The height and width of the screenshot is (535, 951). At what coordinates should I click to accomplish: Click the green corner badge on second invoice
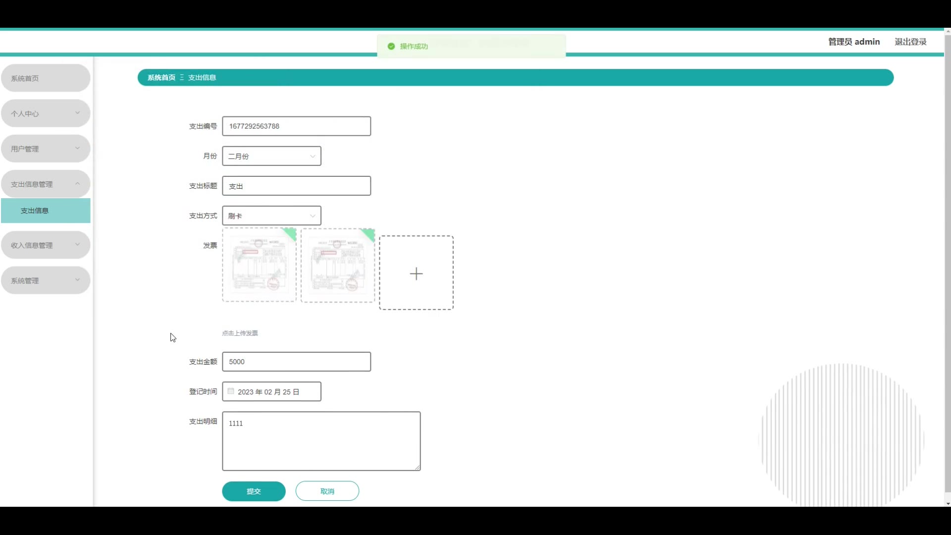click(370, 234)
